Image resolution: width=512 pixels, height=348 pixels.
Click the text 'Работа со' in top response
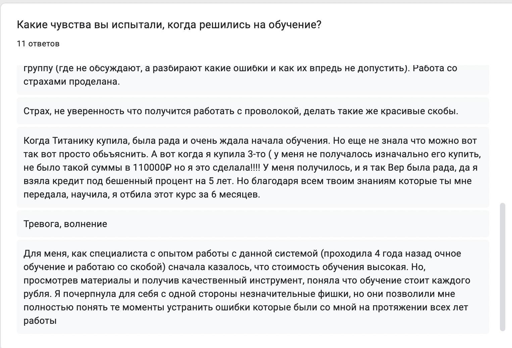(435, 68)
